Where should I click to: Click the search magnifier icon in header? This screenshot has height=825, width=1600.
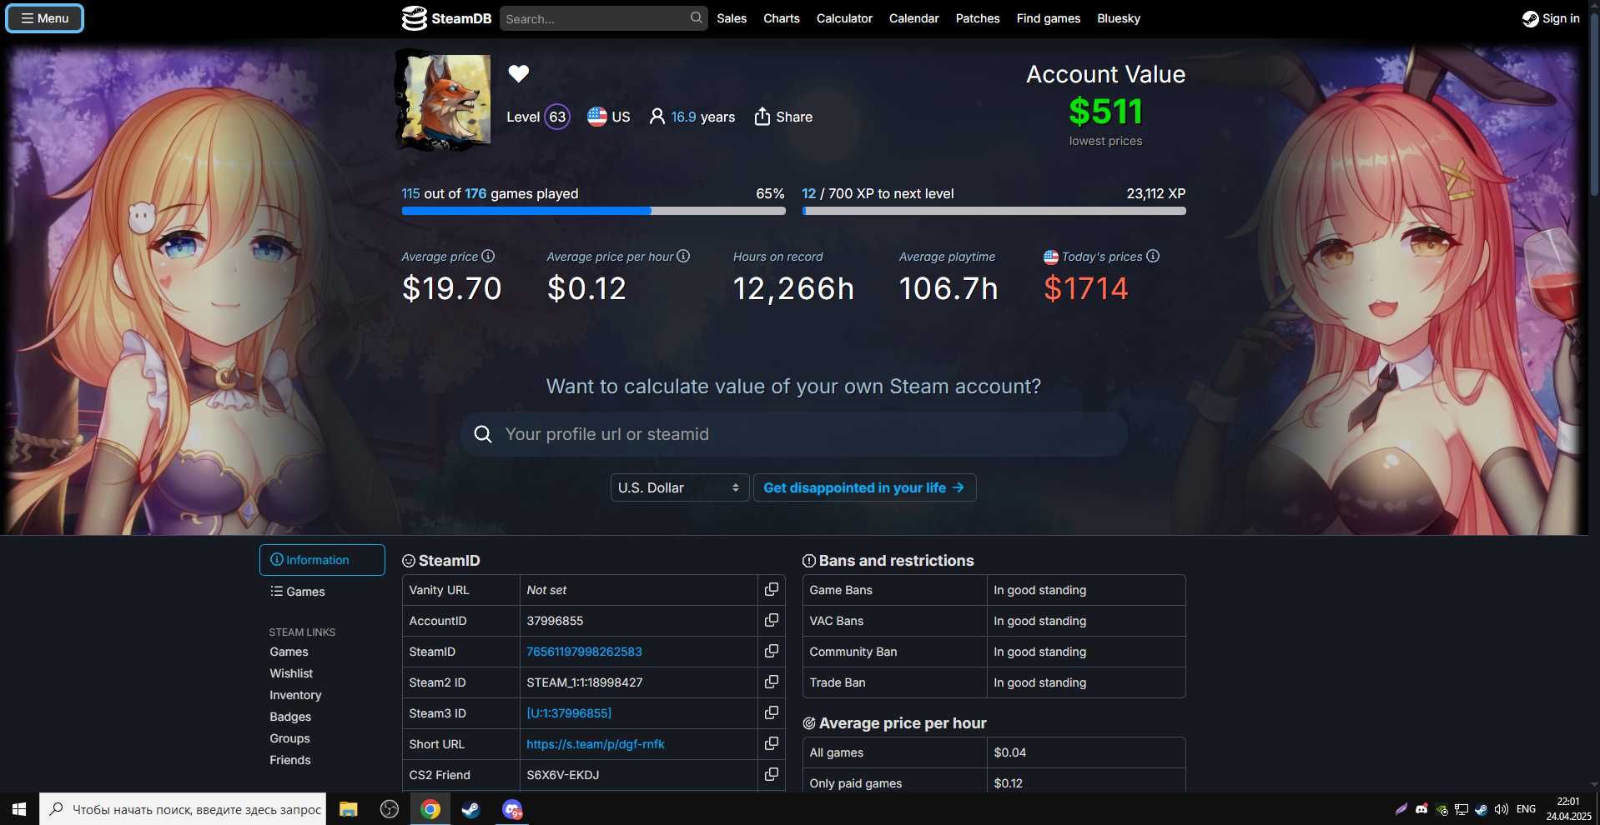696,17
